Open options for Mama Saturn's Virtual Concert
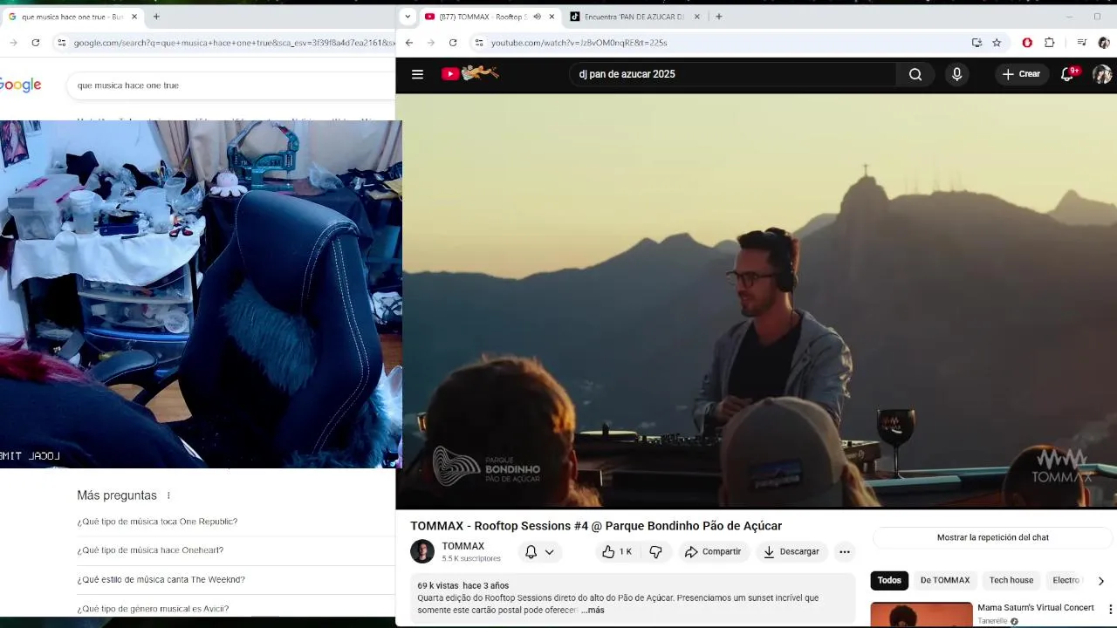The width and height of the screenshot is (1117, 628). (x=1110, y=609)
